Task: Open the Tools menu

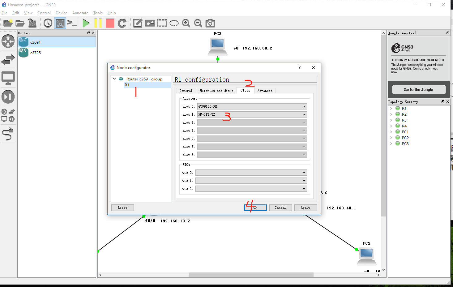Action: tap(98, 13)
